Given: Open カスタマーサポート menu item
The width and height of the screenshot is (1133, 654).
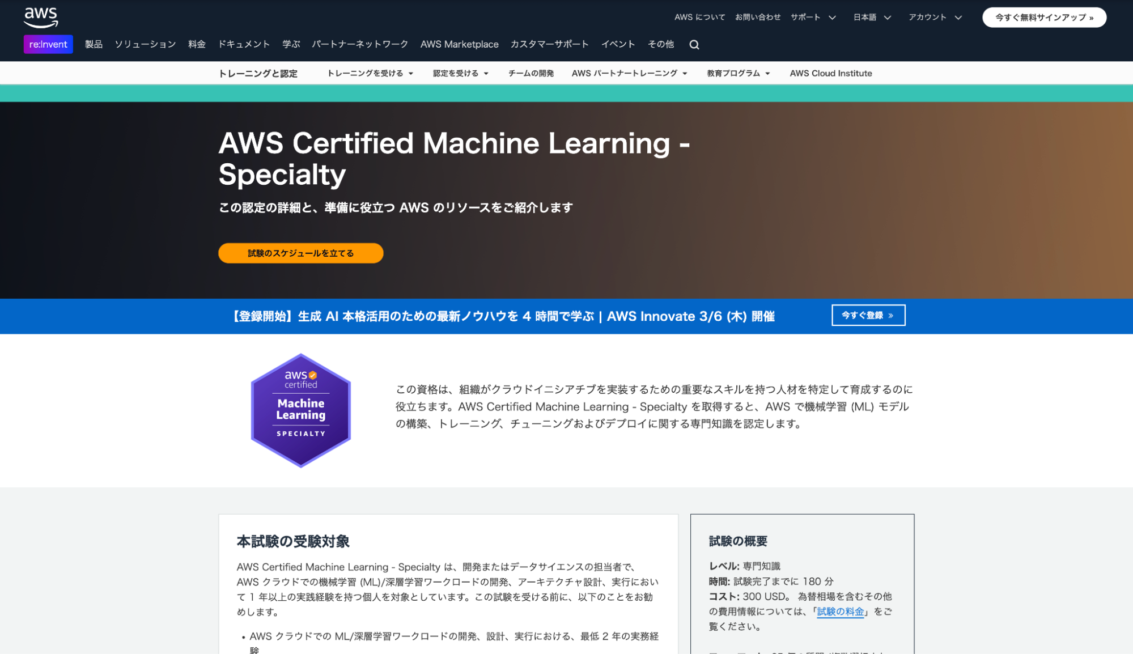Looking at the screenshot, I should 549,44.
